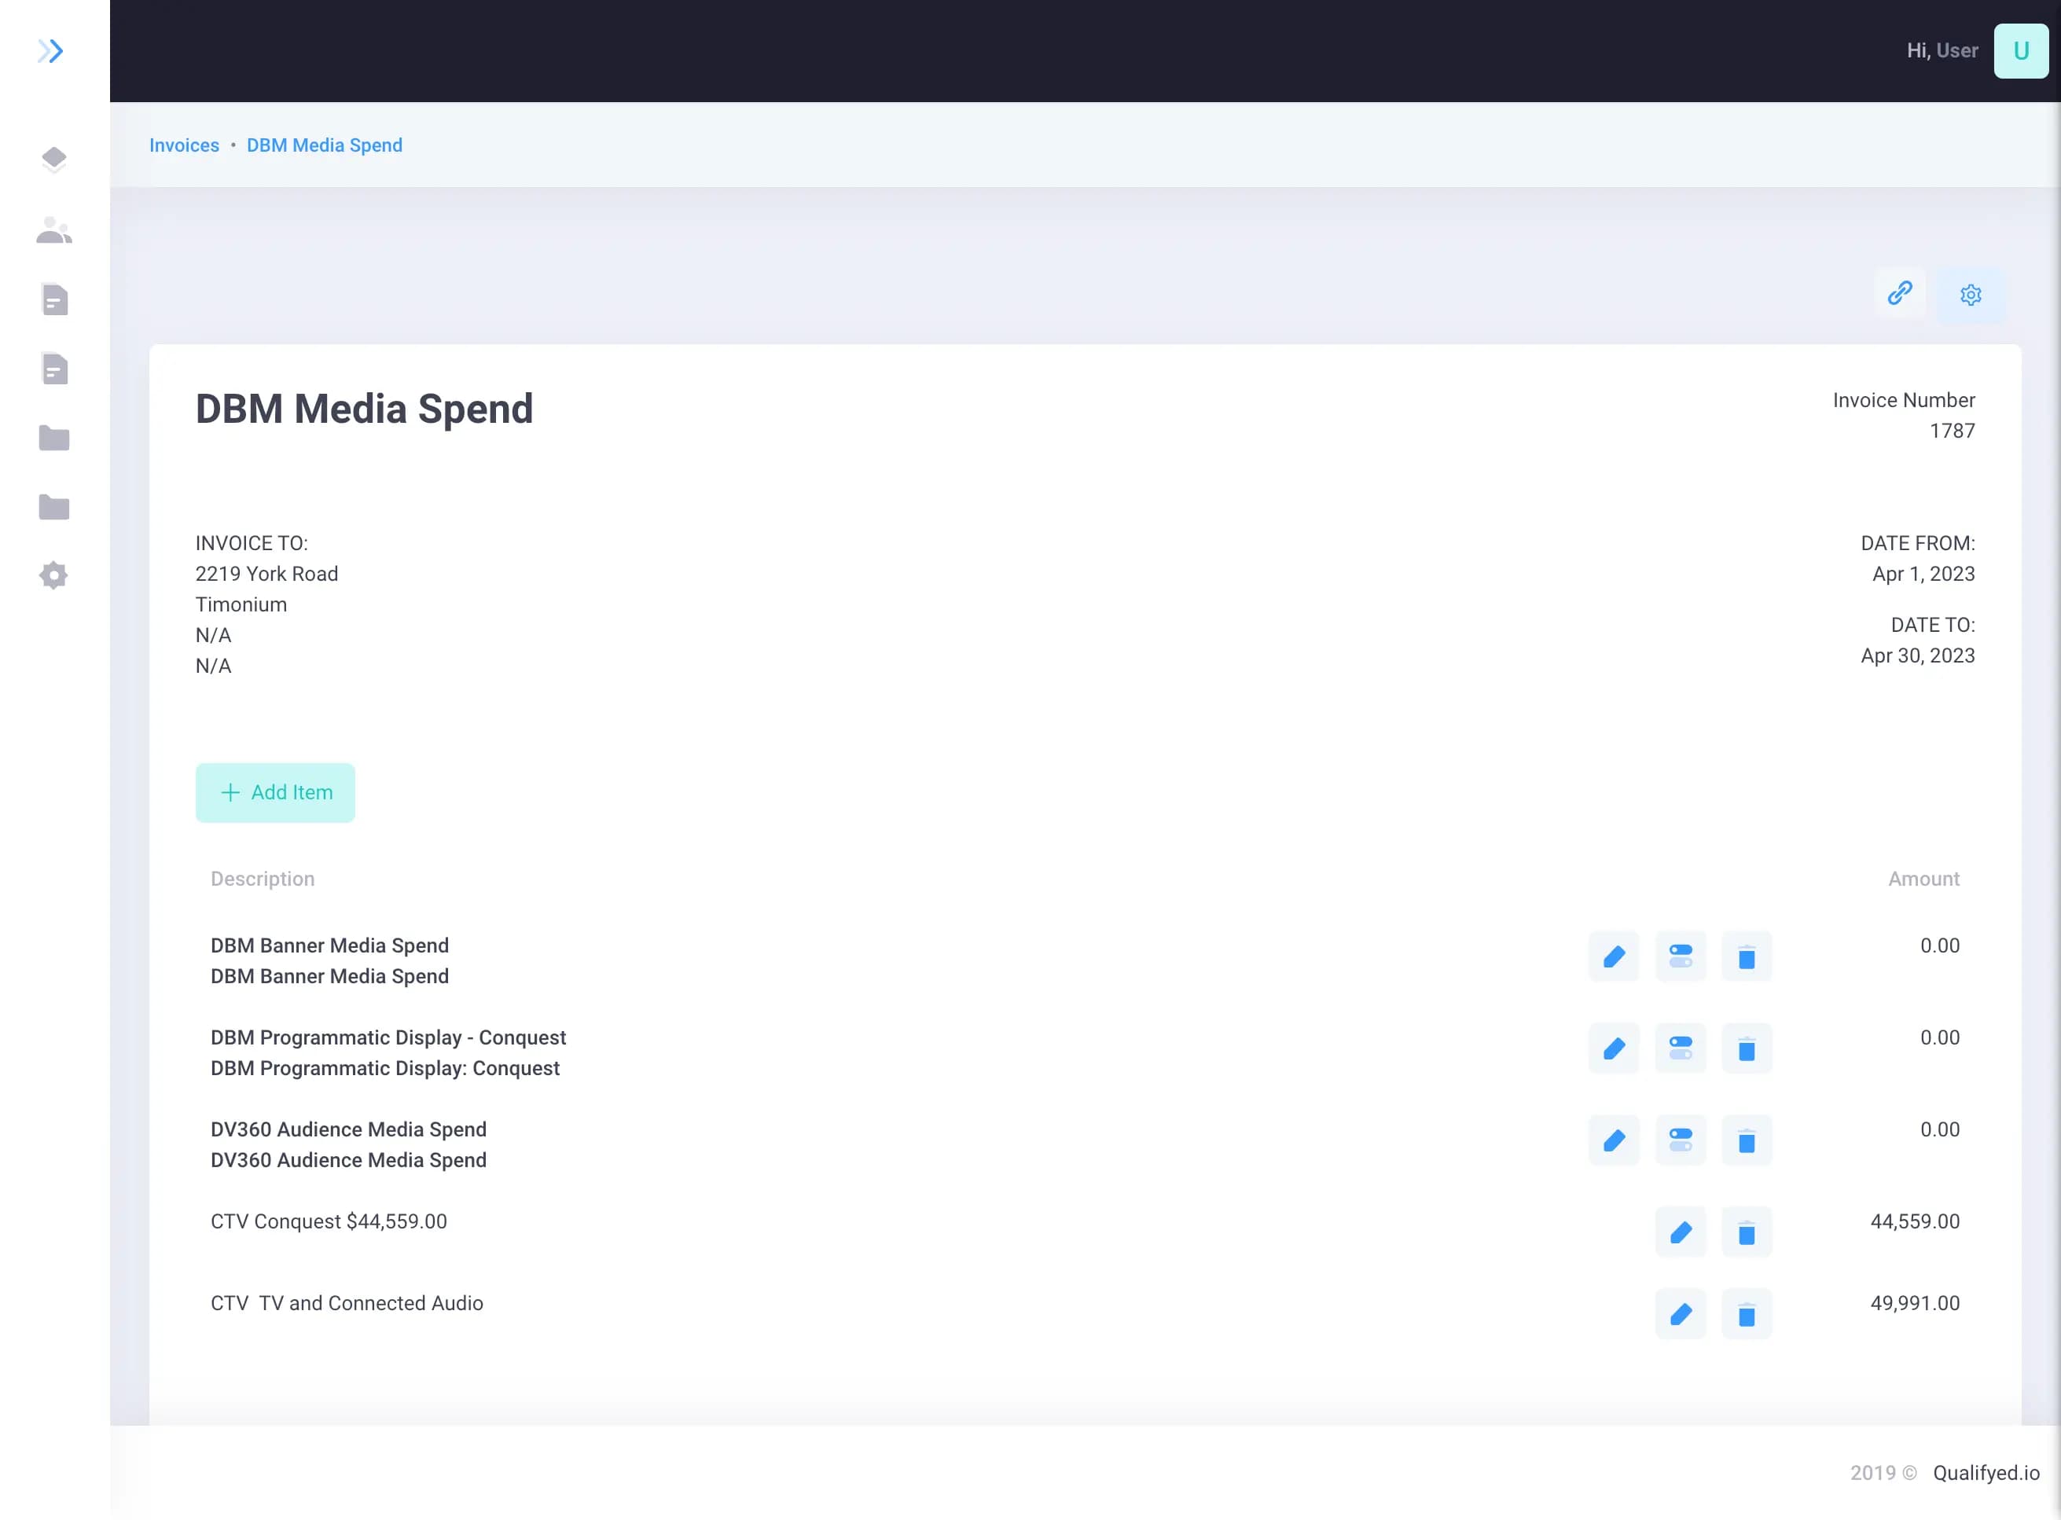Expand the sidebar with double-chevron icon
Viewport: 2061px width, 1520px height.
[x=50, y=50]
